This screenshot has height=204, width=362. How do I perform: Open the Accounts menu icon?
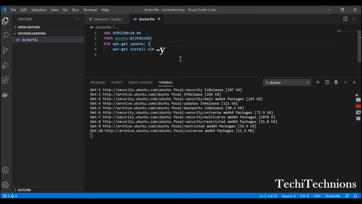[5, 170]
